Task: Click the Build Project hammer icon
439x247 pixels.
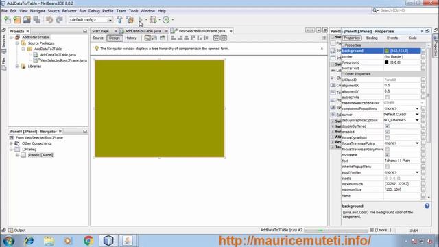Action: (x=119, y=20)
